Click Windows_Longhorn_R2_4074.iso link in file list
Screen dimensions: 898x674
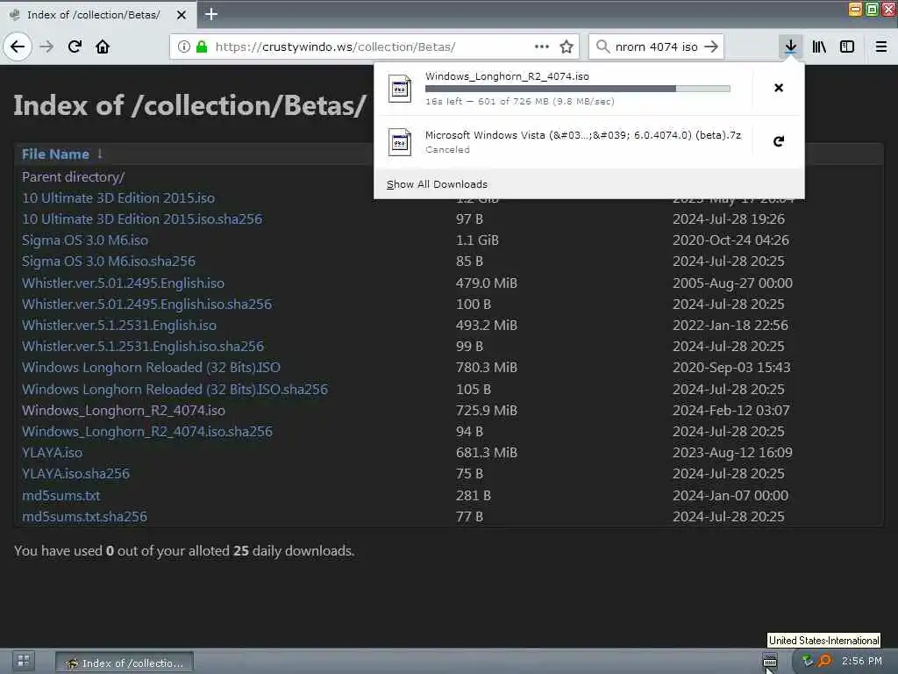coord(124,411)
